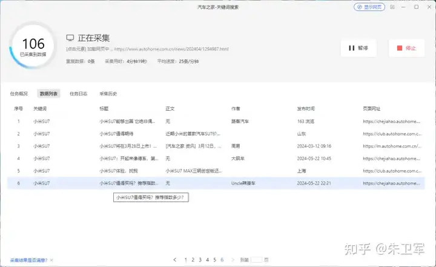Stop collection with the red 停止 button
This screenshot has height=267, width=436.
[x=406, y=48]
